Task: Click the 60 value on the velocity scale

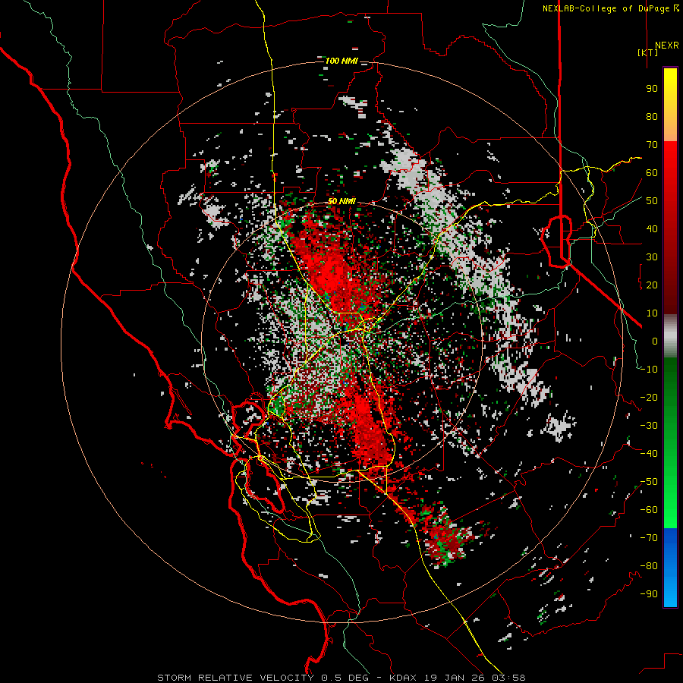Action: click(x=652, y=173)
